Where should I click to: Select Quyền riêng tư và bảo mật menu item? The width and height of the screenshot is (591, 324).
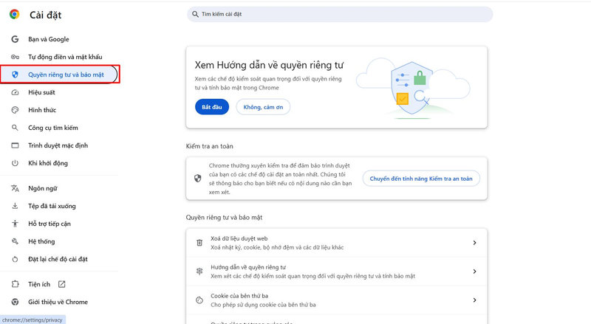pos(66,75)
